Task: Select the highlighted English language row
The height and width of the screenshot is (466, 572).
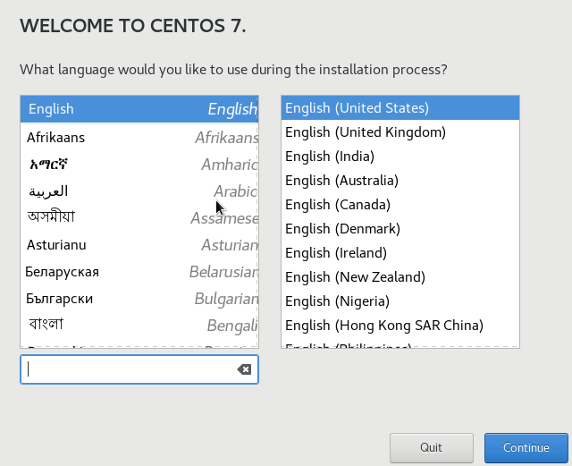Action: (x=139, y=109)
